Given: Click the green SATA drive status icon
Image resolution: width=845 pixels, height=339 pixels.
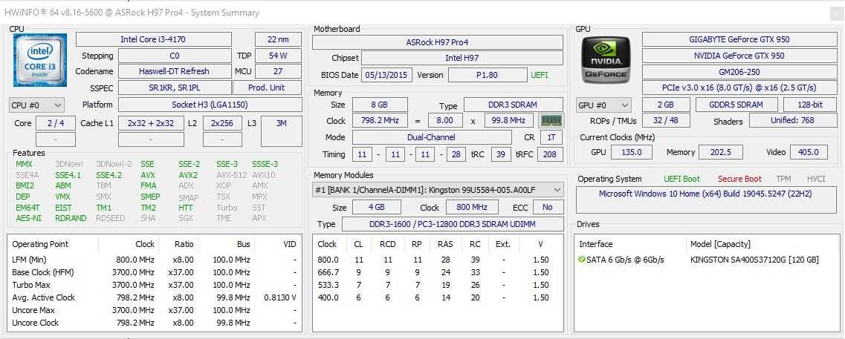Looking at the screenshot, I should [x=581, y=260].
